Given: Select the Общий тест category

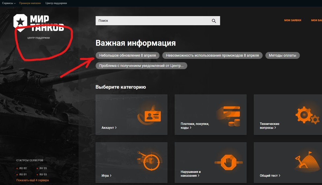Looking at the screenshot, I should coord(270,176).
